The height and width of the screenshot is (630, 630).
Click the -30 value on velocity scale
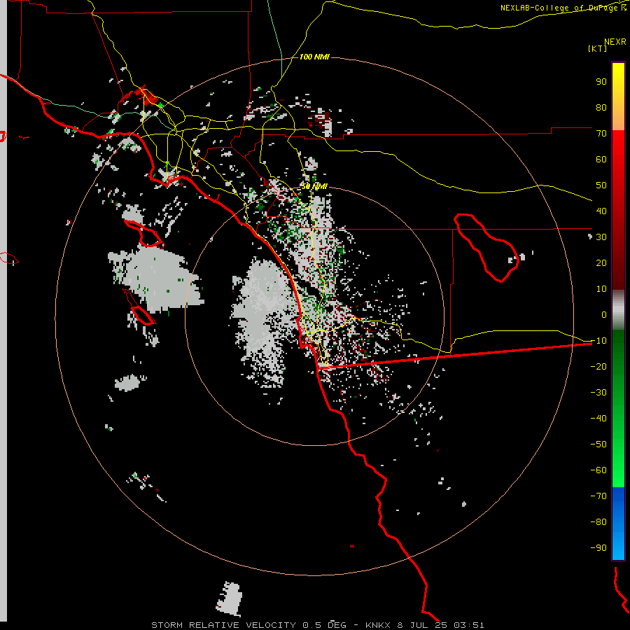tap(598, 393)
